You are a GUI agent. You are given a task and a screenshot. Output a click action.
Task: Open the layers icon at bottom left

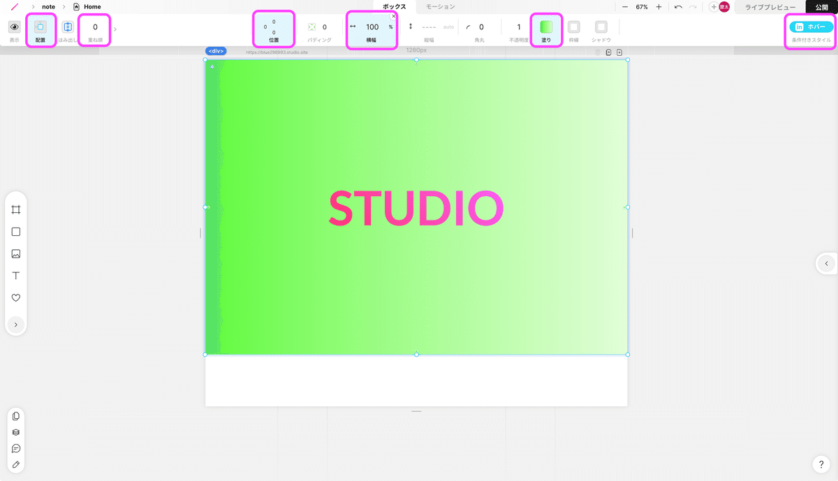[x=16, y=432]
